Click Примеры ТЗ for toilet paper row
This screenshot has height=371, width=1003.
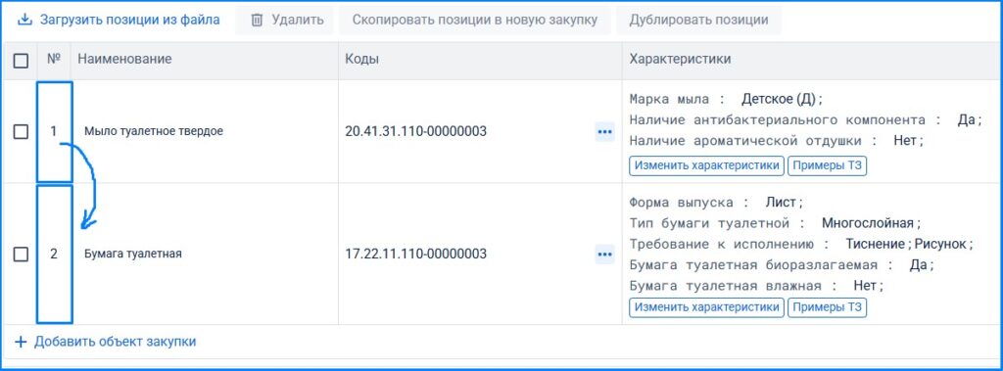click(827, 307)
